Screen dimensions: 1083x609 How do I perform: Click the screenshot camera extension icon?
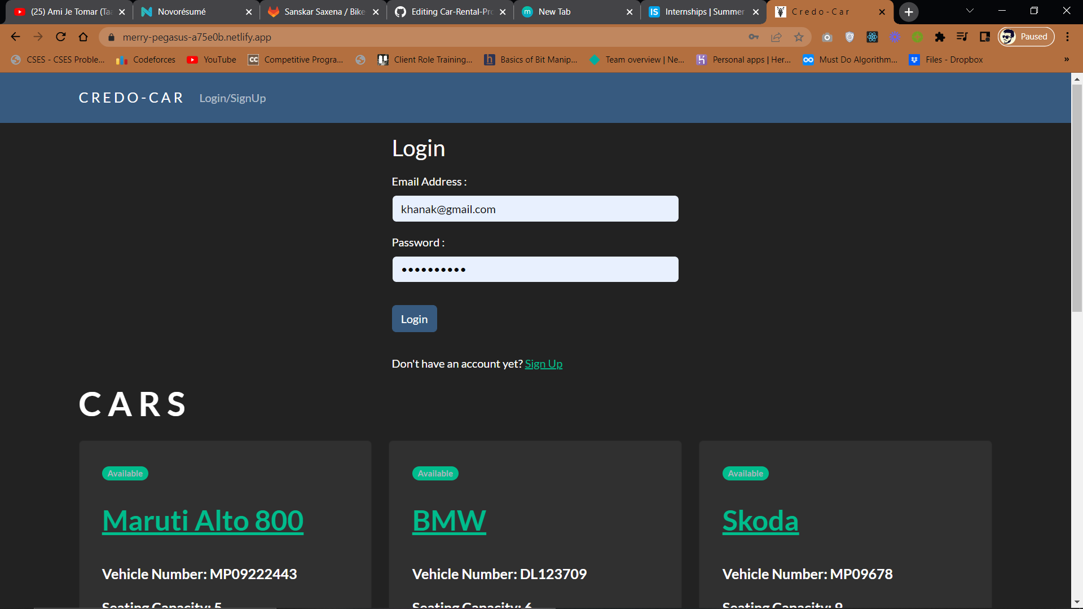click(827, 37)
